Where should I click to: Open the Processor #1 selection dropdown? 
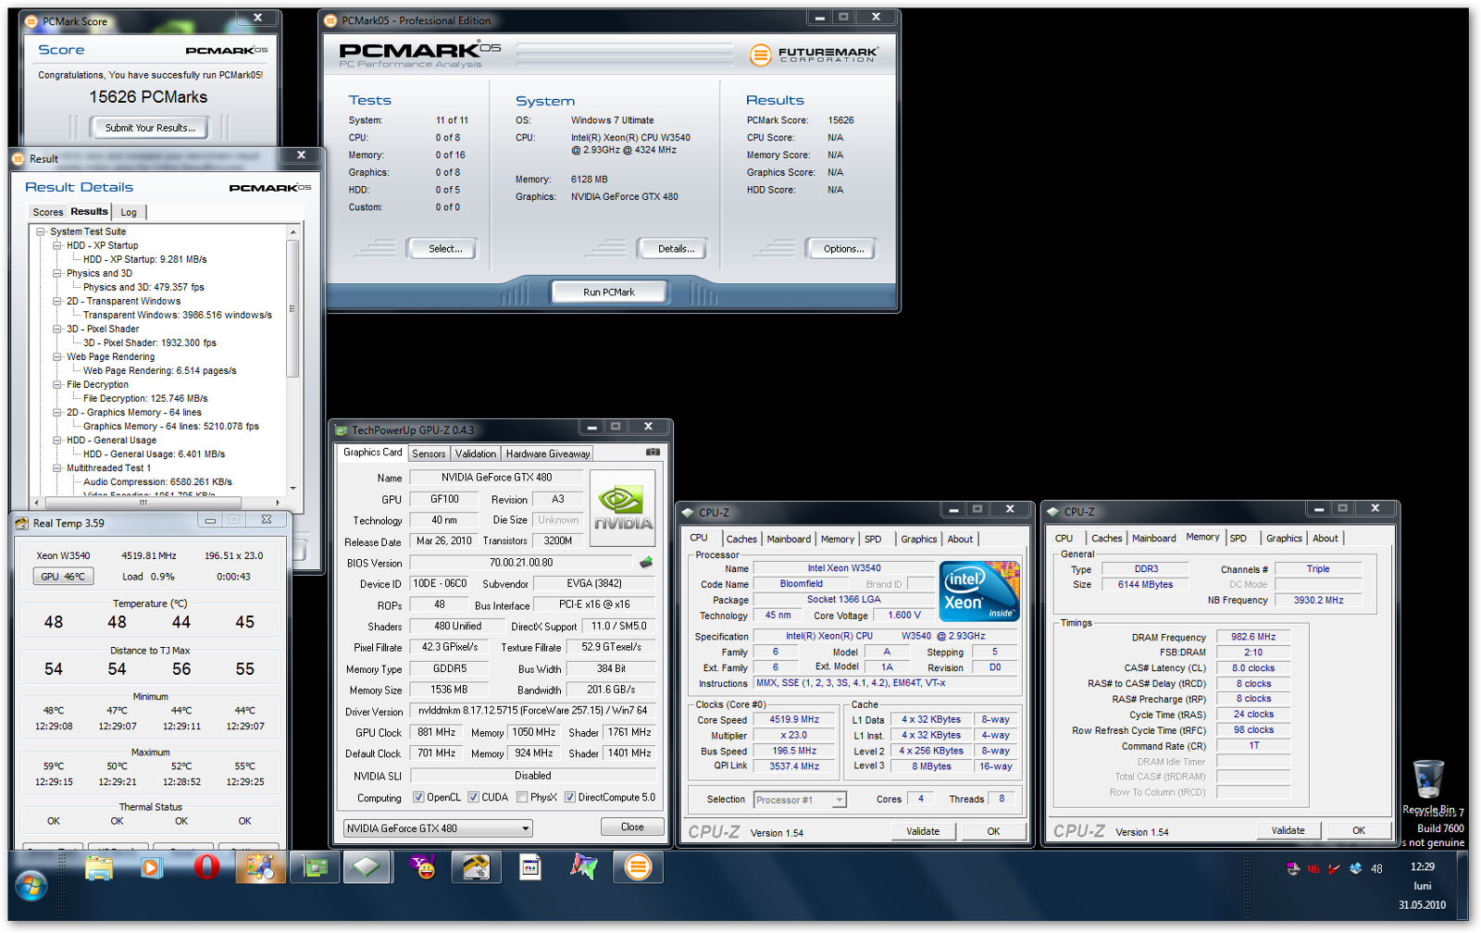[x=800, y=800]
